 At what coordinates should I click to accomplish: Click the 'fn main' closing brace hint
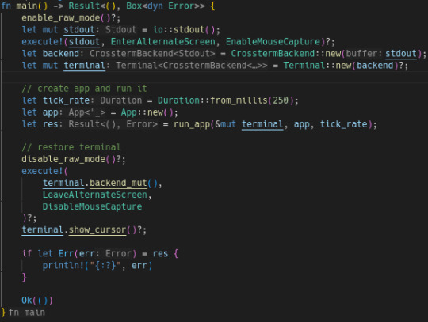[x=27, y=313]
